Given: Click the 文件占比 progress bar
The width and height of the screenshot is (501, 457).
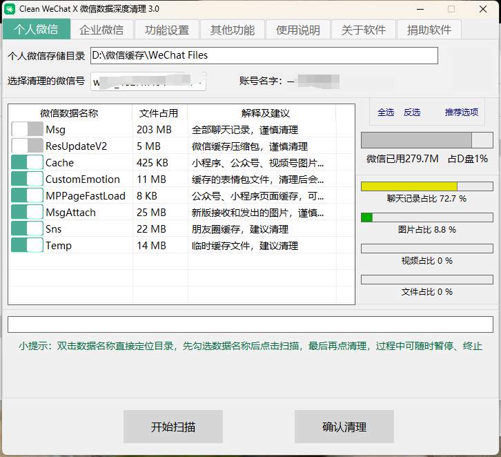Looking at the screenshot, I should click(x=427, y=280).
